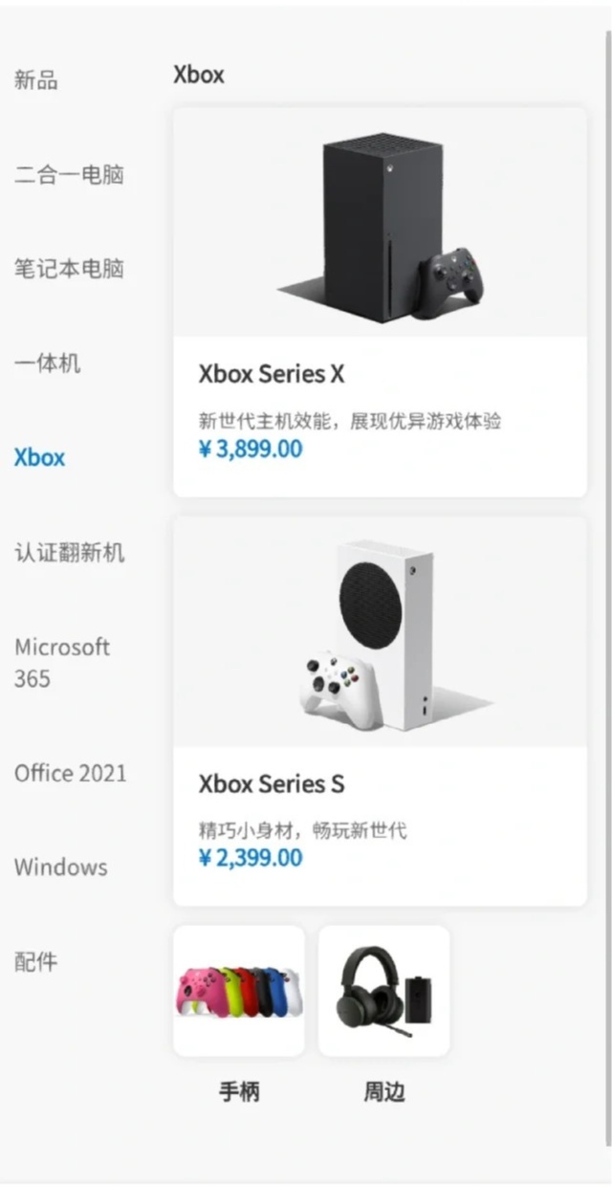Open the 新品 category
This screenshot has width=612, height=1187.
[36, 80]
